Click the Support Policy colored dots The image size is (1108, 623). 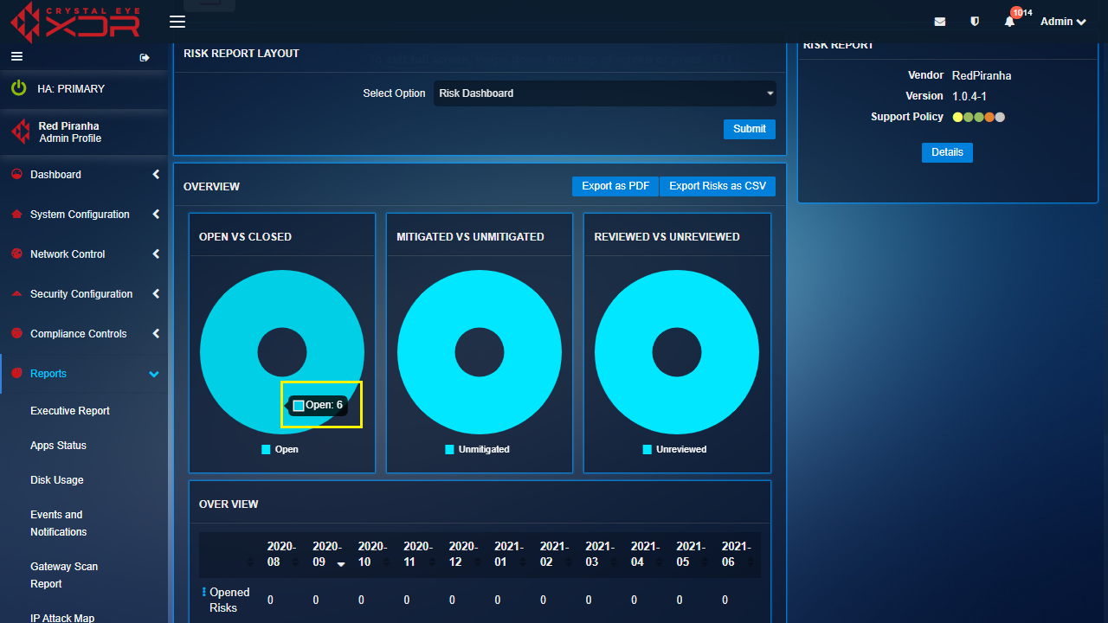coord(979,117)
